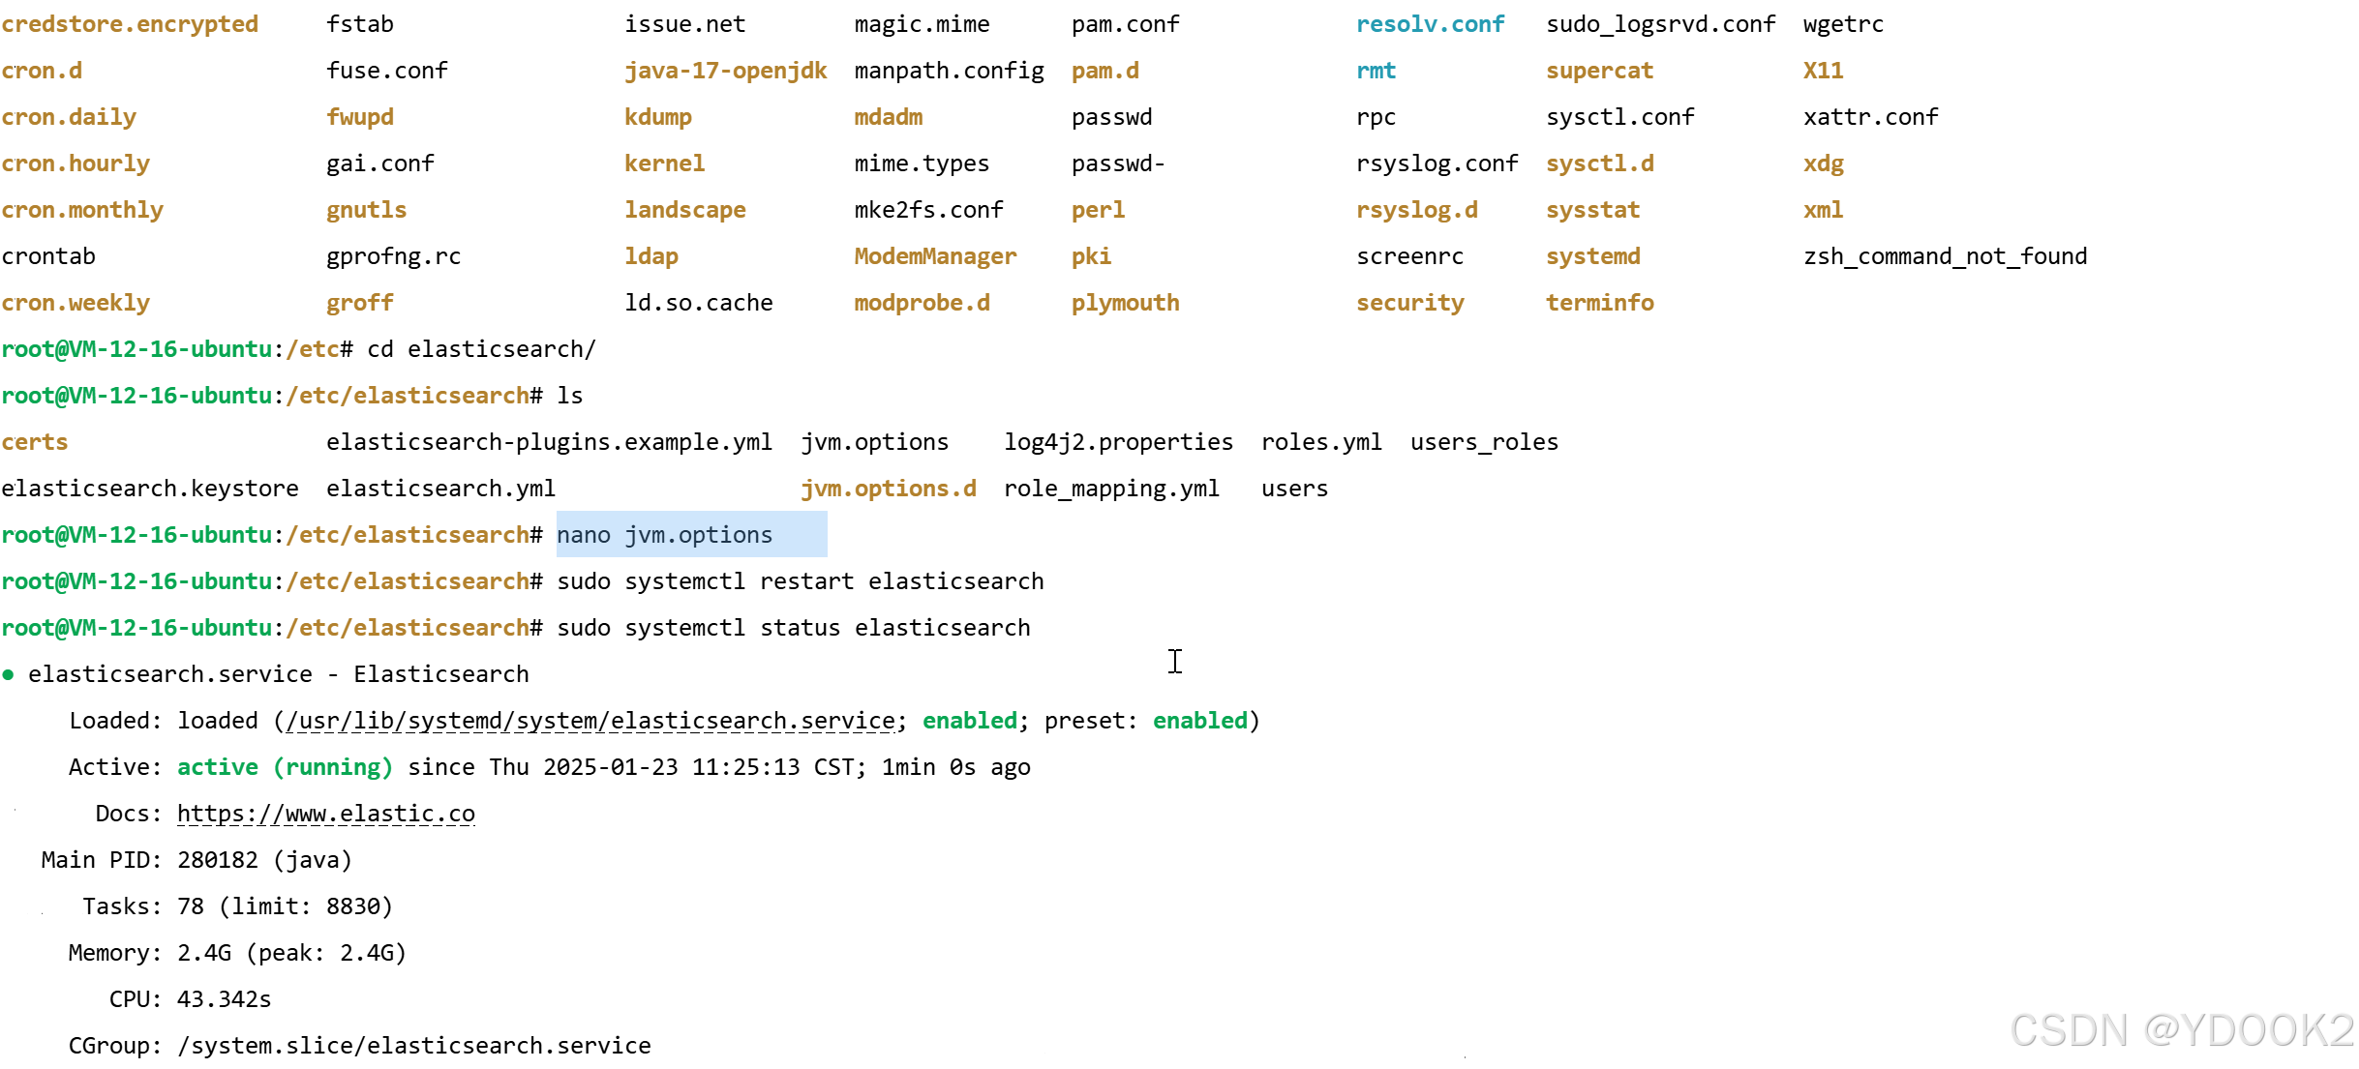Select the X11 directory entry
This screenshot has height=1069, width=2359.
[1822, 70]
